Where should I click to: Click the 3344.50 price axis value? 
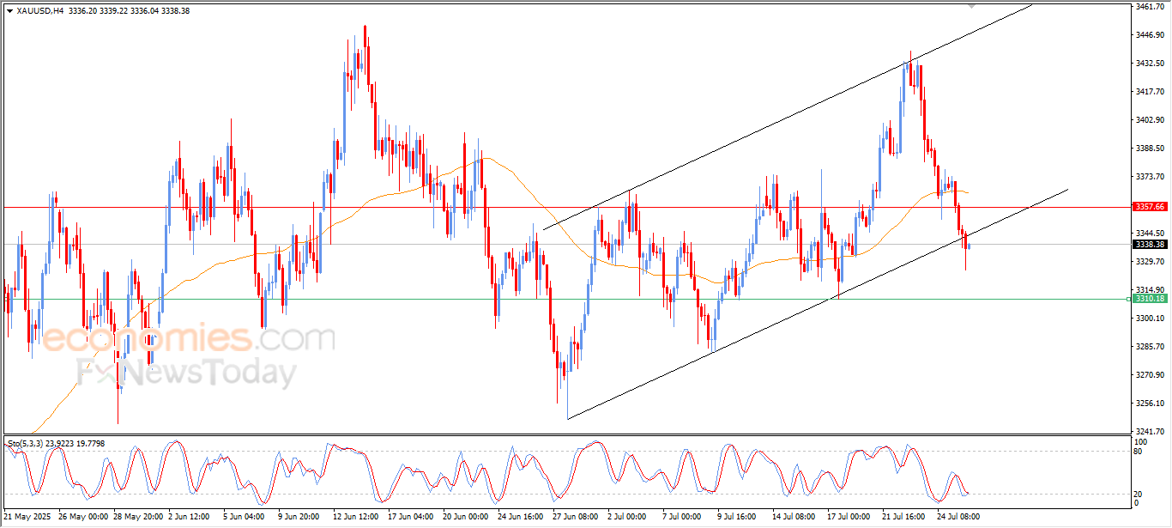[x=1149, y=234]
